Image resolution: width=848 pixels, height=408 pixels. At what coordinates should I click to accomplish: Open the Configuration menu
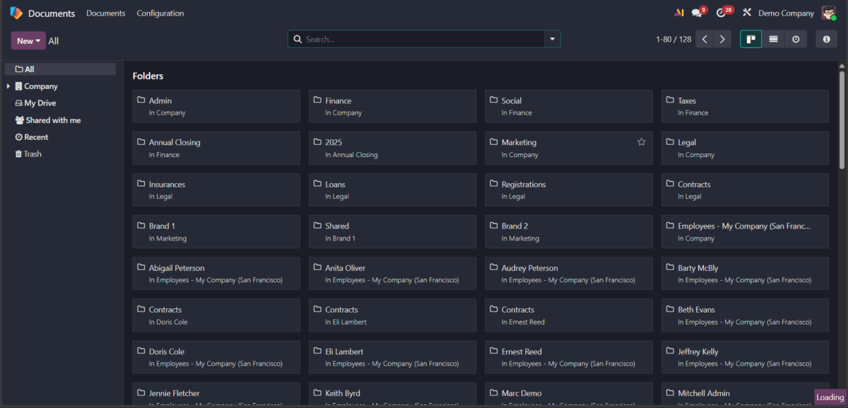coord(160,13)
